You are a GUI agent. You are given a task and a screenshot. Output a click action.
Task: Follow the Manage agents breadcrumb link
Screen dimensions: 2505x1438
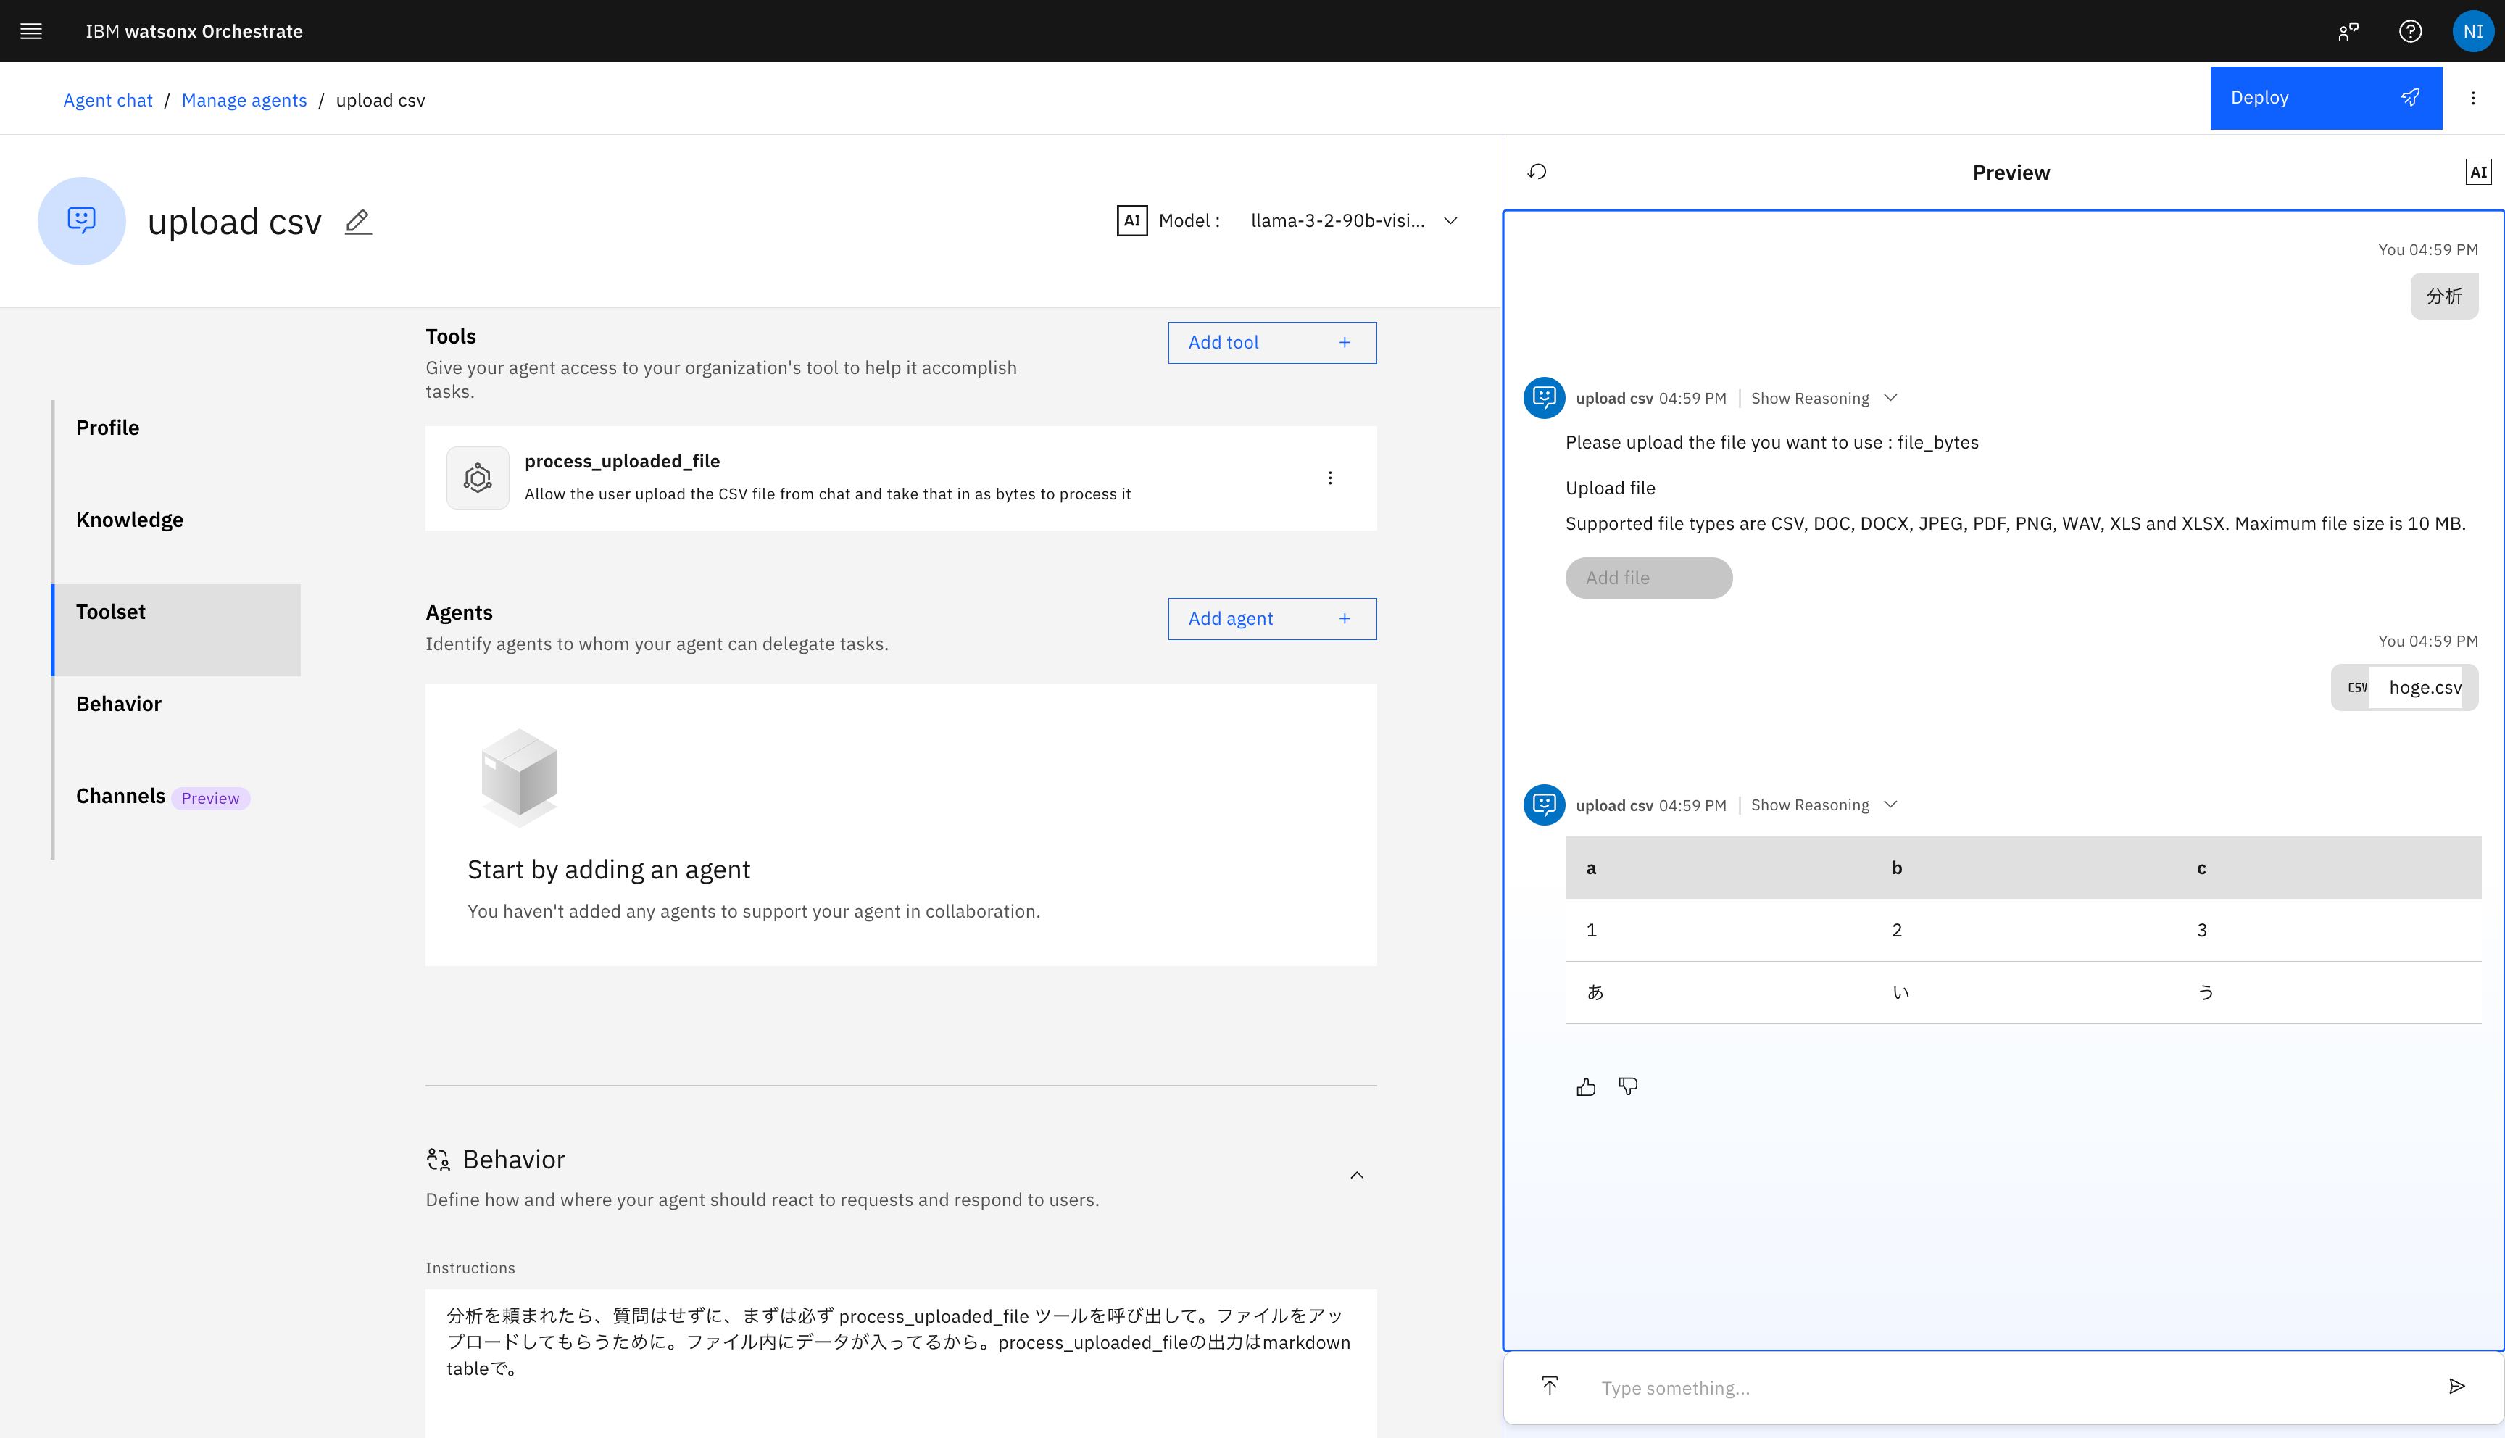tap(244, 100)
